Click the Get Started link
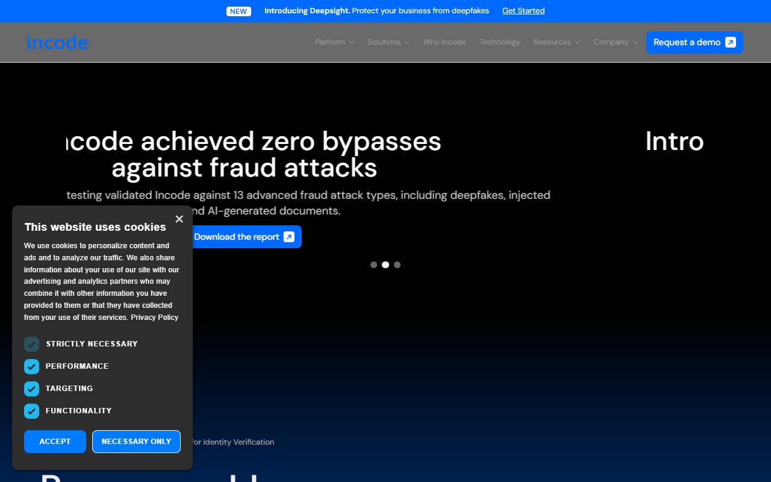Screen dimensions: 771x482 (523, 11)
